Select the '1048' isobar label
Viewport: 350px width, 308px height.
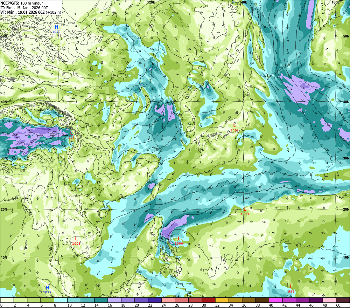(x=110, y=6)
